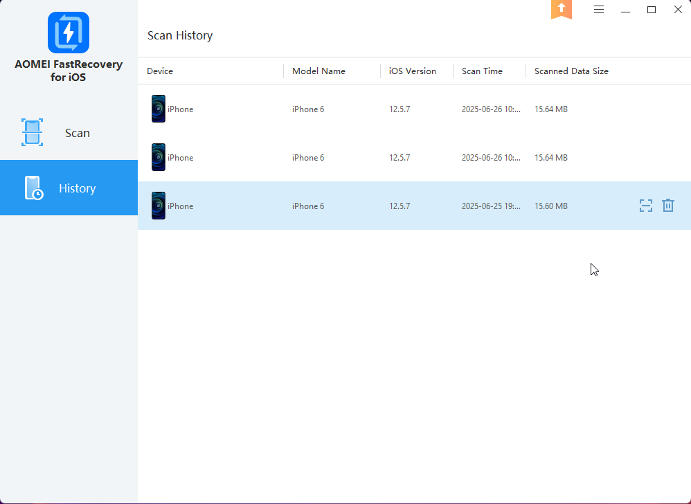The width and height of the screenshot is (691, 504).
Task: Click 12.5.7 version in the second row
Action: coord(400,158)
